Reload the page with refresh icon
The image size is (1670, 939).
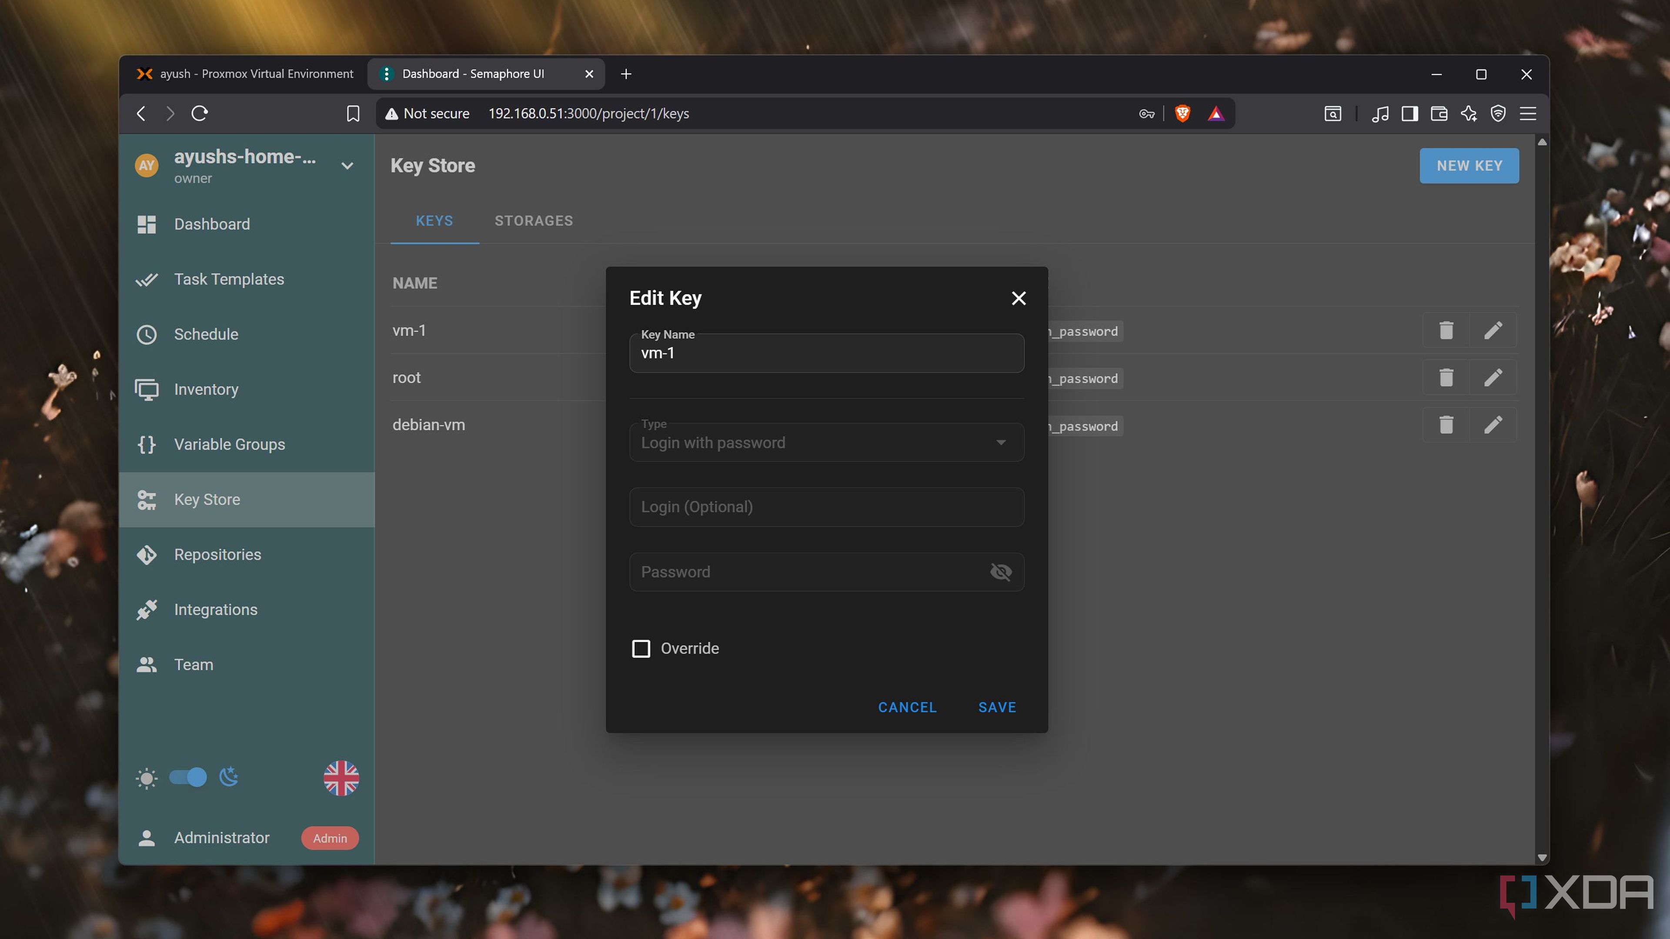pos(200,113)
